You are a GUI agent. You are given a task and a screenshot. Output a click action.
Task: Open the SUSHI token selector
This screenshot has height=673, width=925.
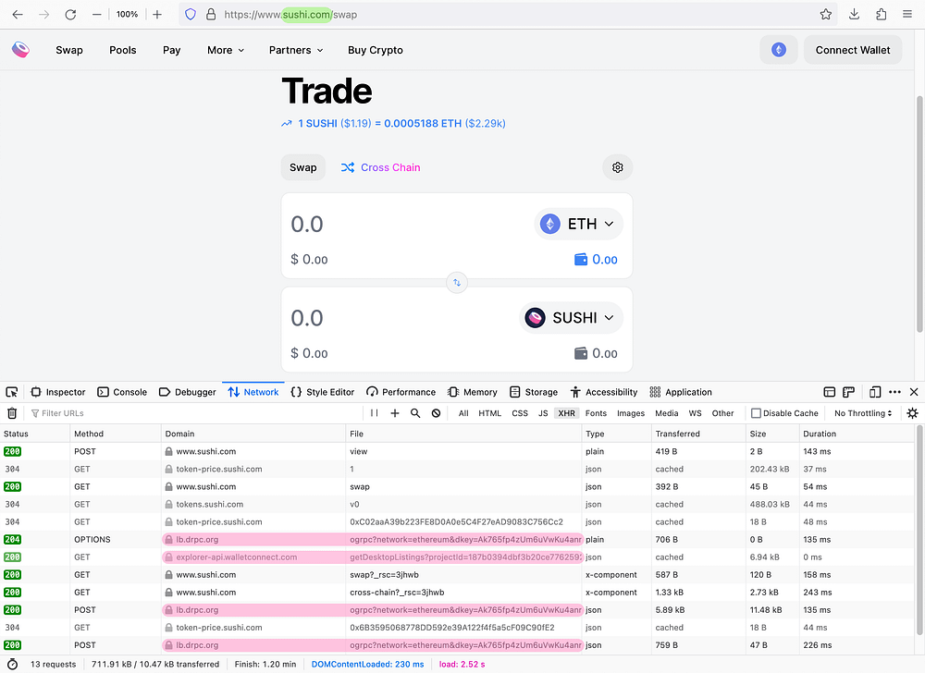[571, 318]
